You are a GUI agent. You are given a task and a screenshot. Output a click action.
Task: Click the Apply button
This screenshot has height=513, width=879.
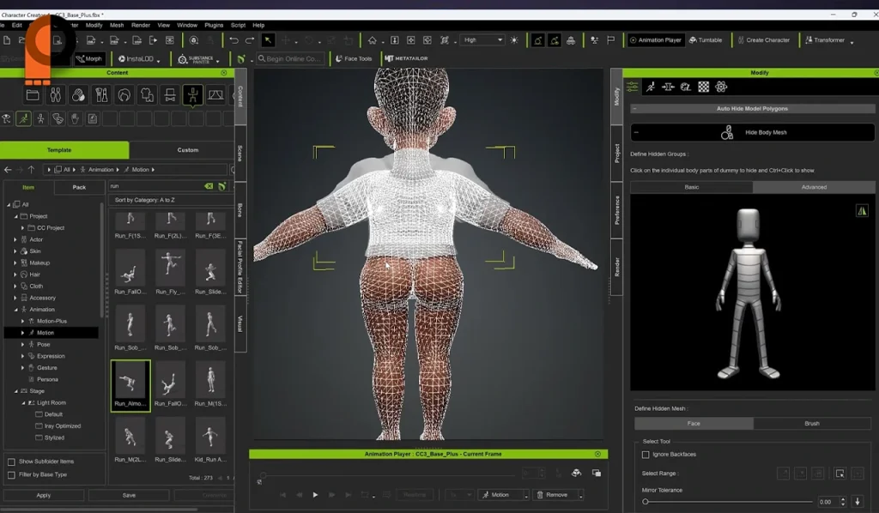[43, 495]
